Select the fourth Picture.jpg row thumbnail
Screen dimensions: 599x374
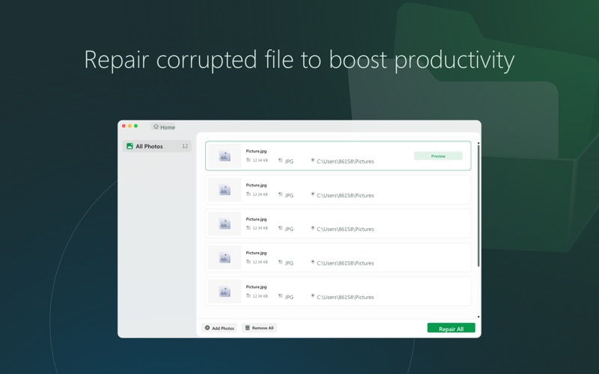(225, 257)
